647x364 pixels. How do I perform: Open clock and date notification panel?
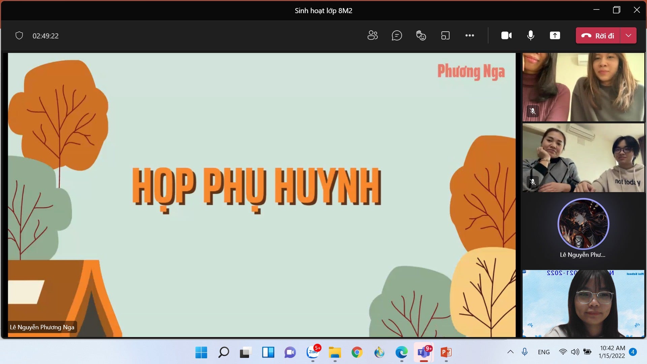pyautogui.click(x=612, y=352)
